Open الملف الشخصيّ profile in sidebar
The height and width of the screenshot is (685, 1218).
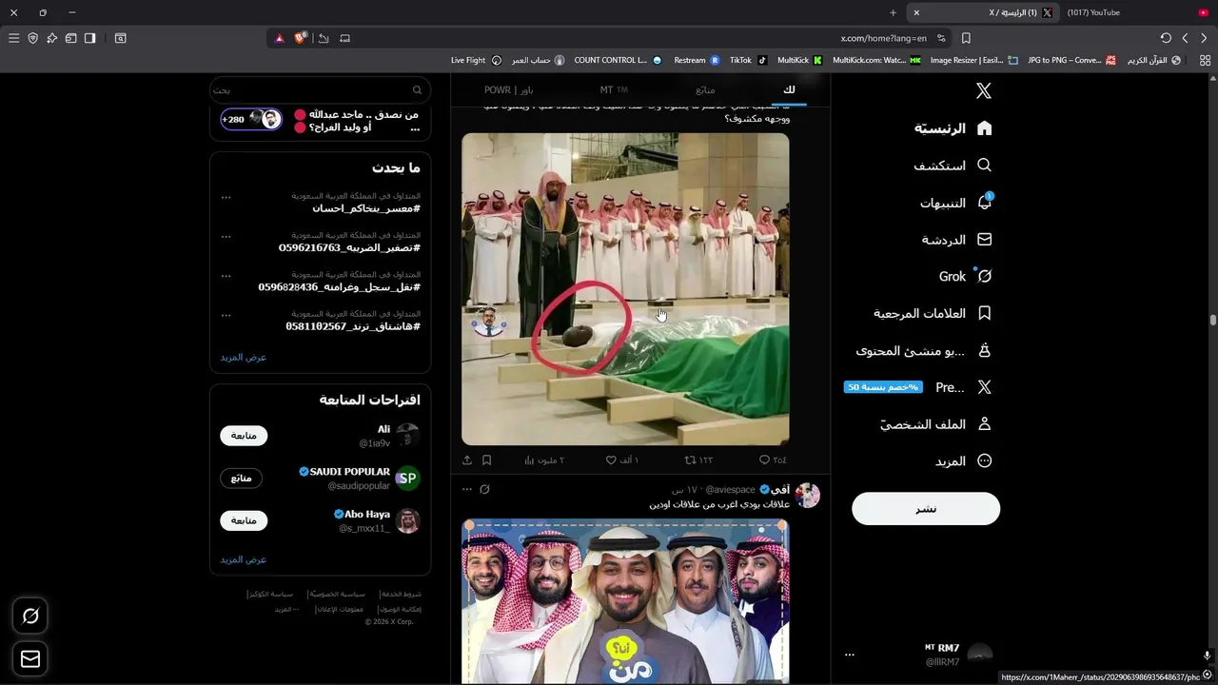tap(935, 424)
